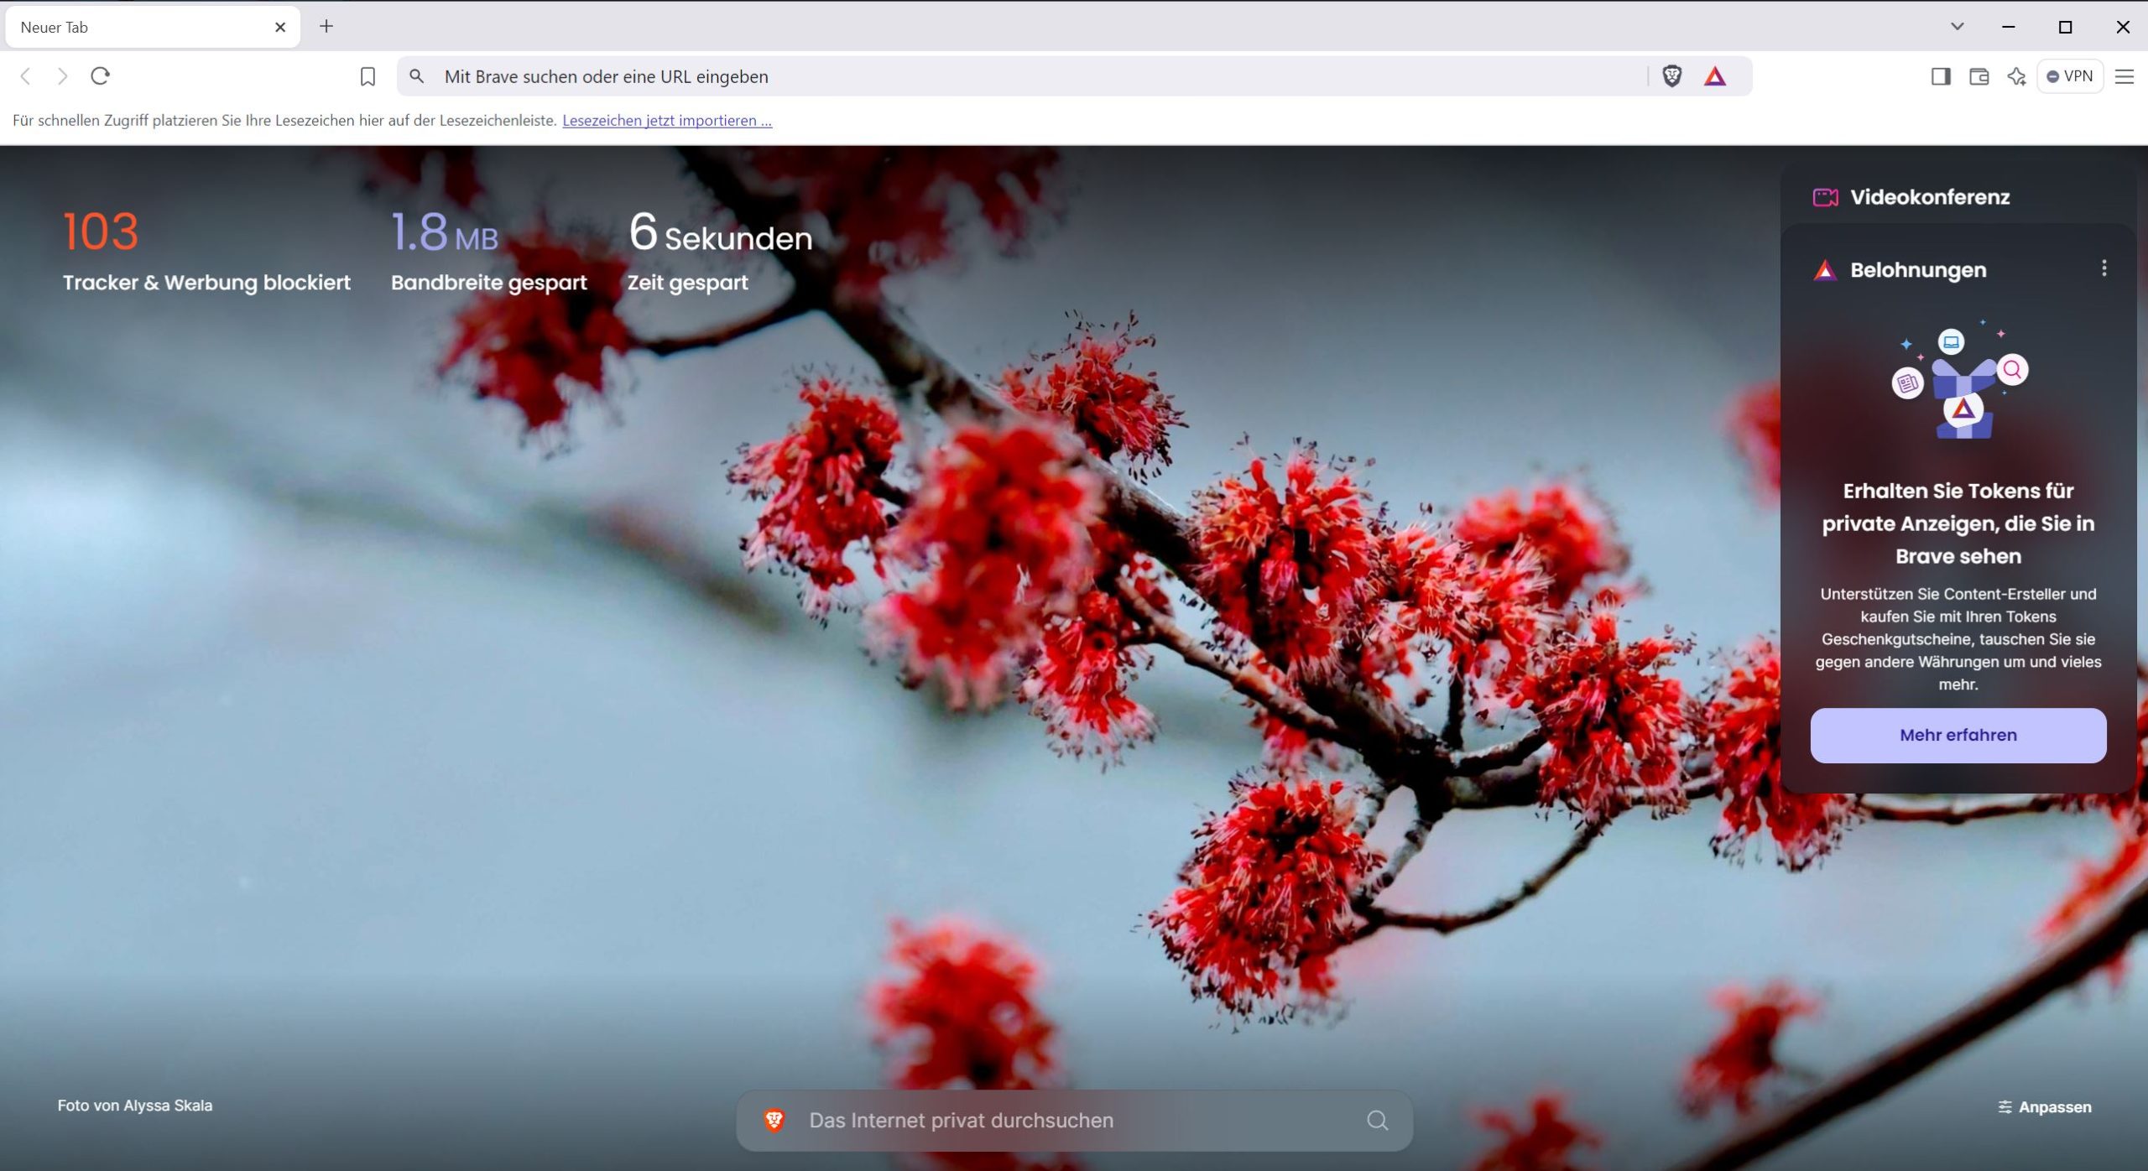Image resolution: width=2148 pixels, height=1171 pixels.
Task: Toggle the VPN button
Action: tap(2069, 76)
